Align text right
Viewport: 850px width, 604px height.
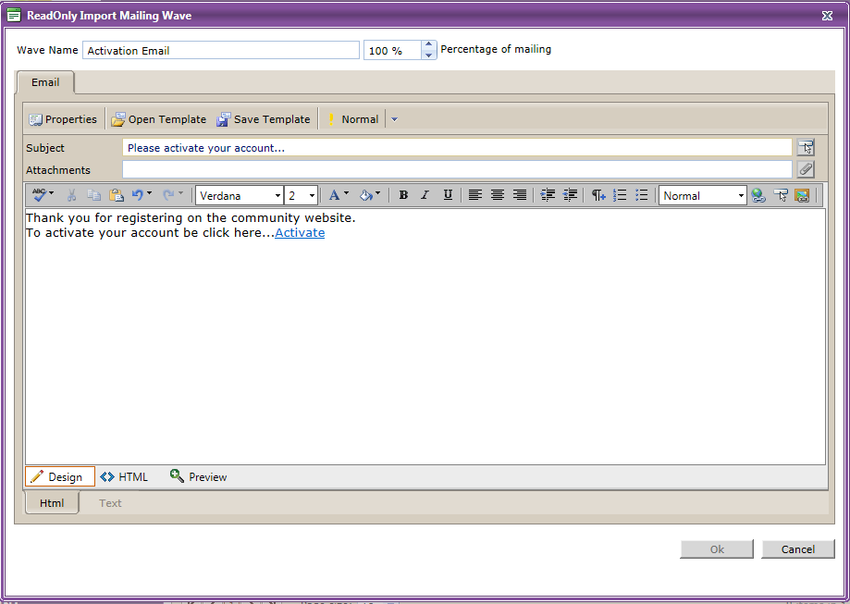pyautogui.click(x=520, y=195)
